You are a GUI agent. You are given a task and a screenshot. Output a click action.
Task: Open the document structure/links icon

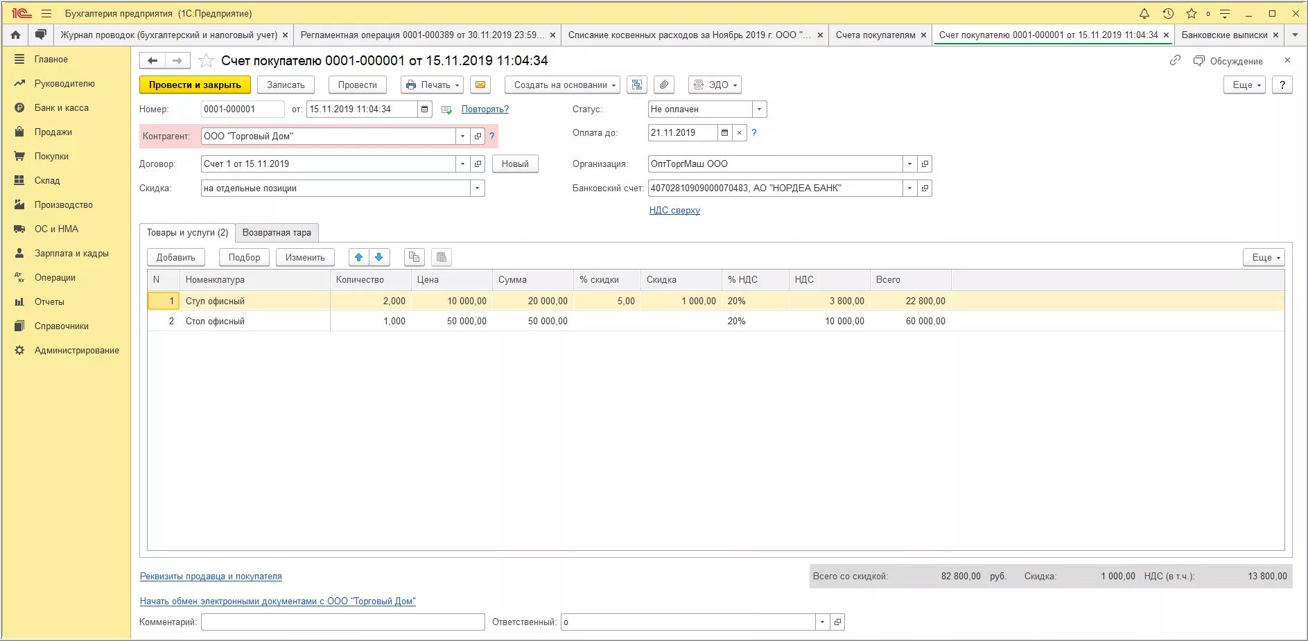coord(637,85)
